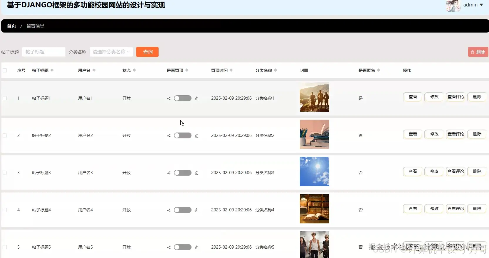Viewport: 489px width, 258px height.
Task: Check the checkbox for row 2
Action: [5, 135]
